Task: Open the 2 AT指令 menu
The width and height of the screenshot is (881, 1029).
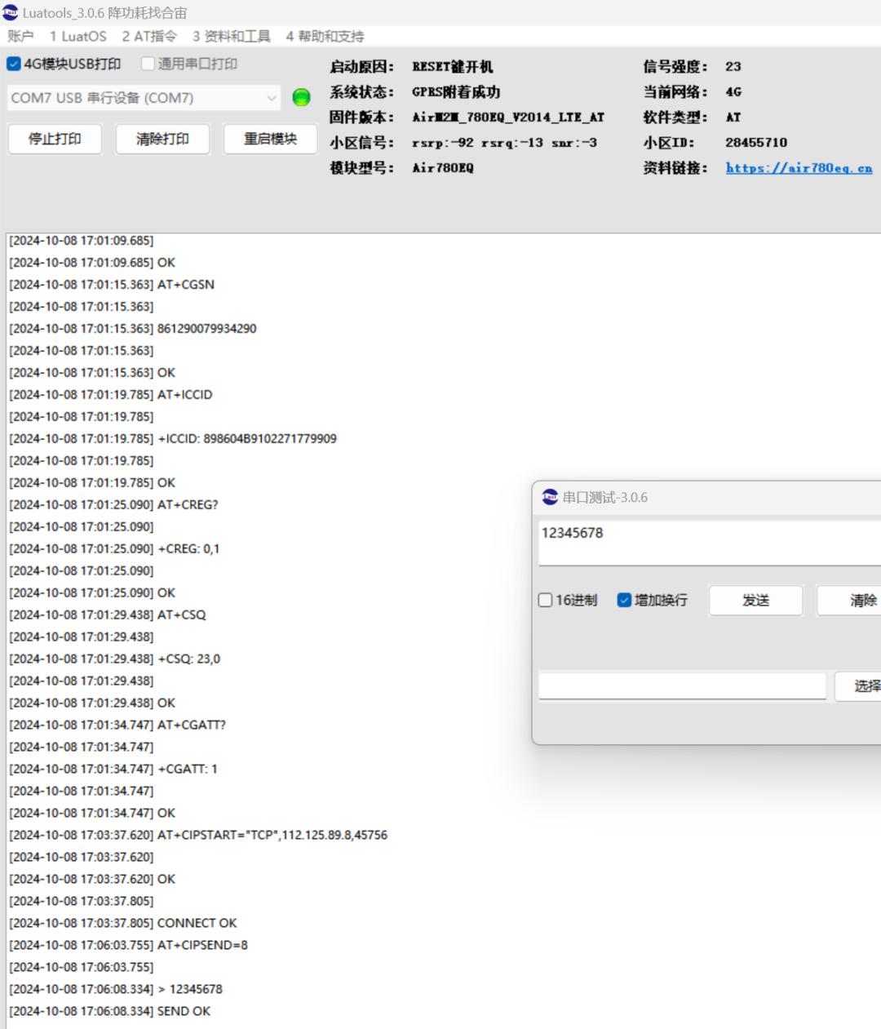Action: pyautogui.click(x=149, y=36)
